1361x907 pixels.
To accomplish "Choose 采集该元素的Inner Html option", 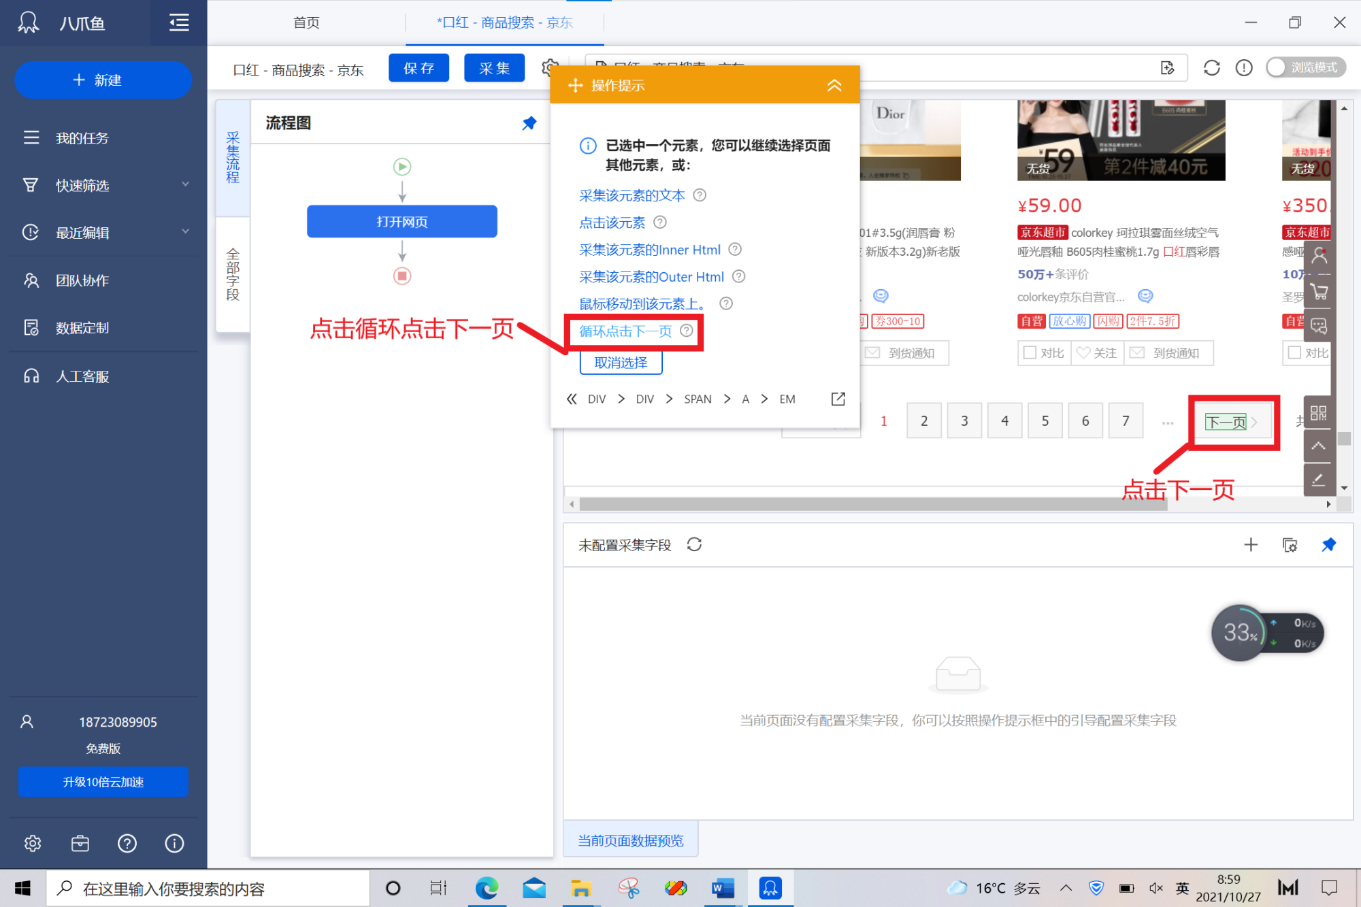I will coord(650,250).
